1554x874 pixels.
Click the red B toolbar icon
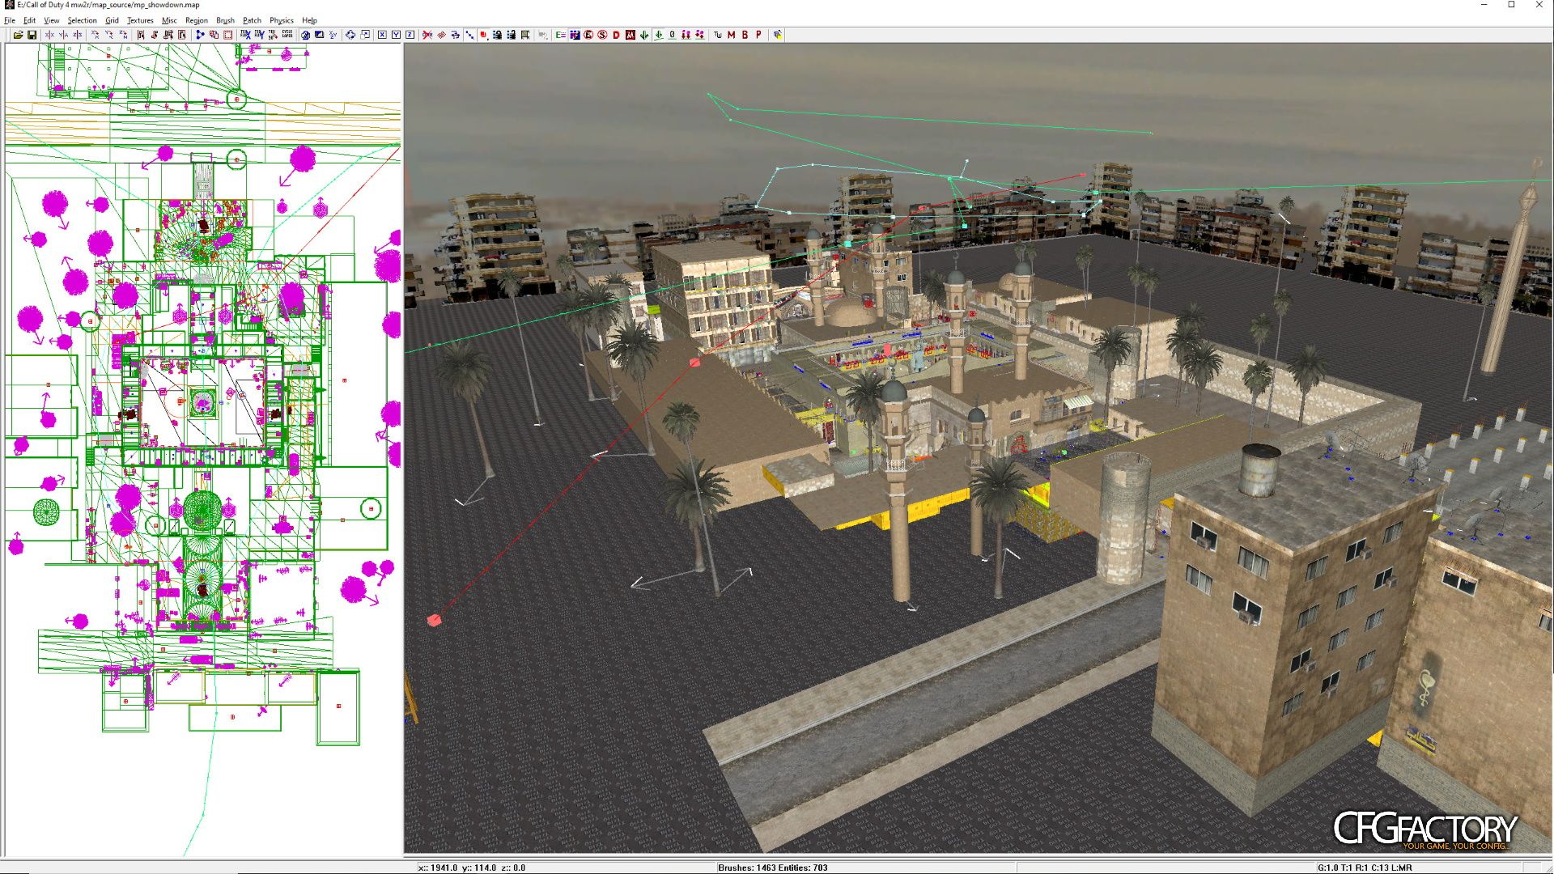(745, 35)
